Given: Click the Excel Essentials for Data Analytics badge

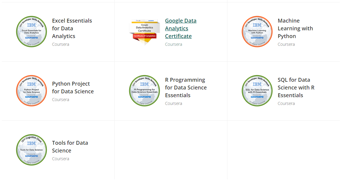Looking at the screenshot, I should [31, 32].
